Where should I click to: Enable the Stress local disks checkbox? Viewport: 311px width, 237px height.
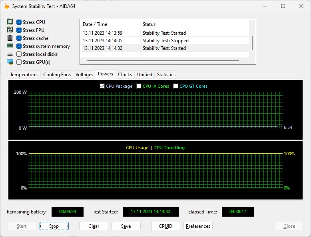[19, 54]
